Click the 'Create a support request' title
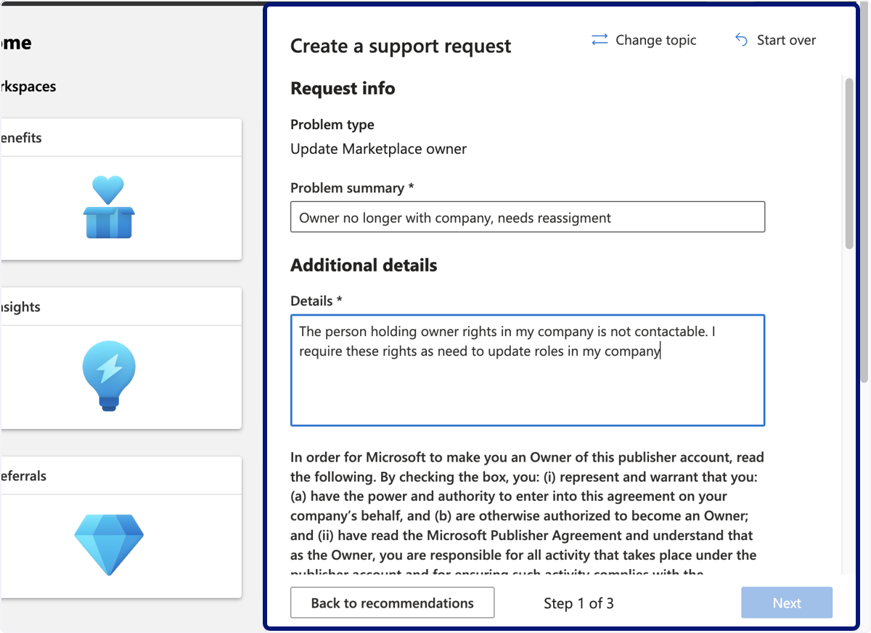The width and height of the screenshot is (871, 633). [x=401, y=46]
